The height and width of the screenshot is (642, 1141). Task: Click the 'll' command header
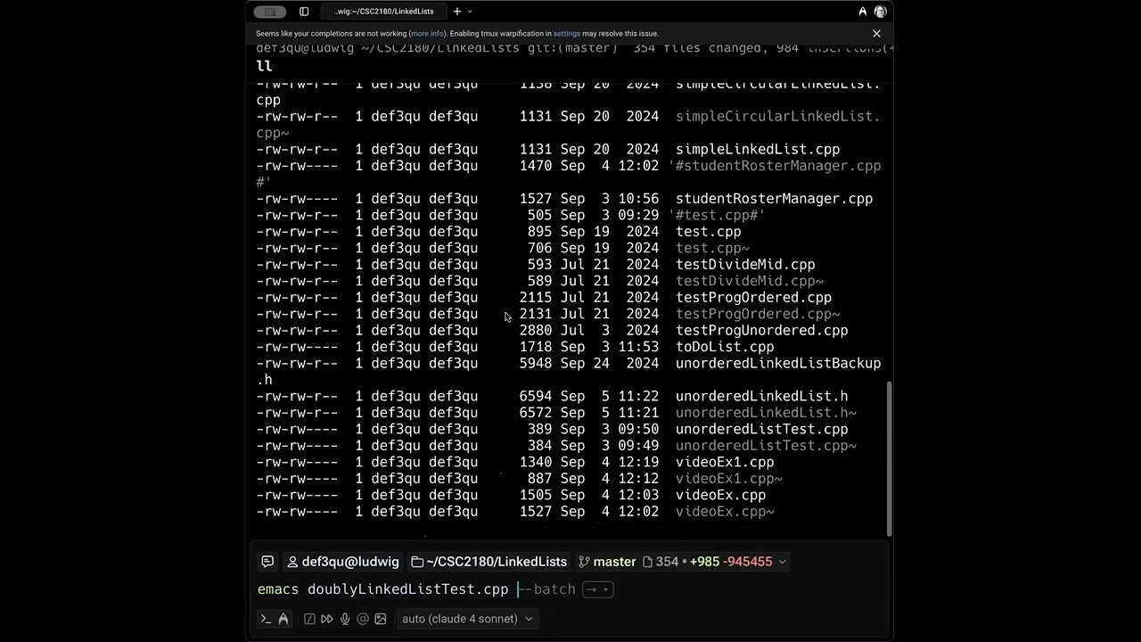coord(264,66)
